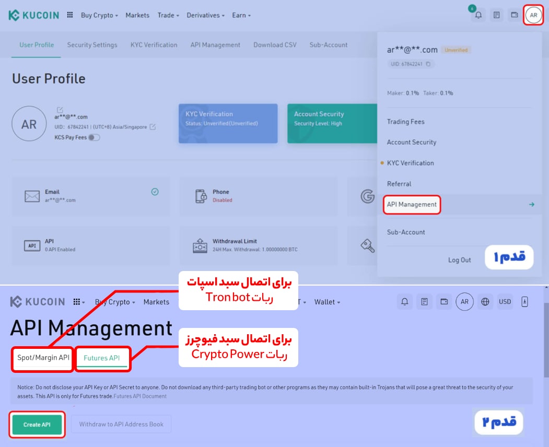Viewport: 549px width, 447px height.
Task: Click the Withdrawal Limit cash icon
Action: coord(200,246)
